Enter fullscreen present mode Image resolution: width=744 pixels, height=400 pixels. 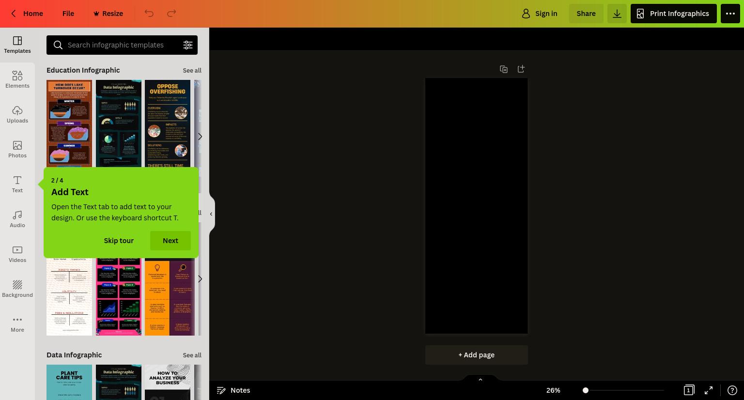tap(709, 390)
